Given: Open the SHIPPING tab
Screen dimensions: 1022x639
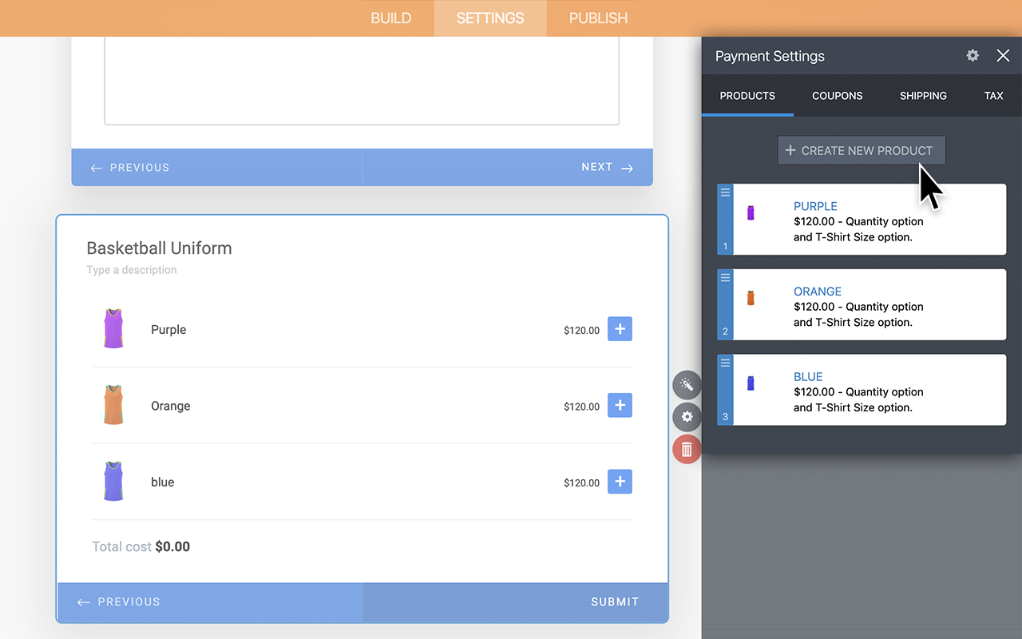Looking at the screenshot, I should tap(923, 96).
